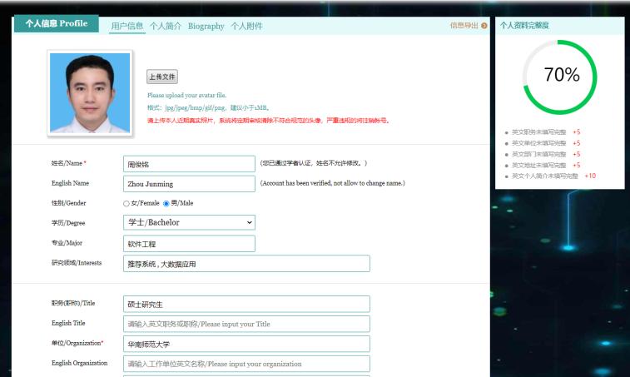Click the 英文职务未填写完整 hint

click(x=538, y=132)
